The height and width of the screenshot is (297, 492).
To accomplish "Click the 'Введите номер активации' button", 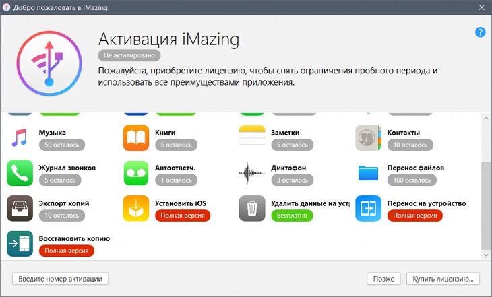I will [60, 279].
